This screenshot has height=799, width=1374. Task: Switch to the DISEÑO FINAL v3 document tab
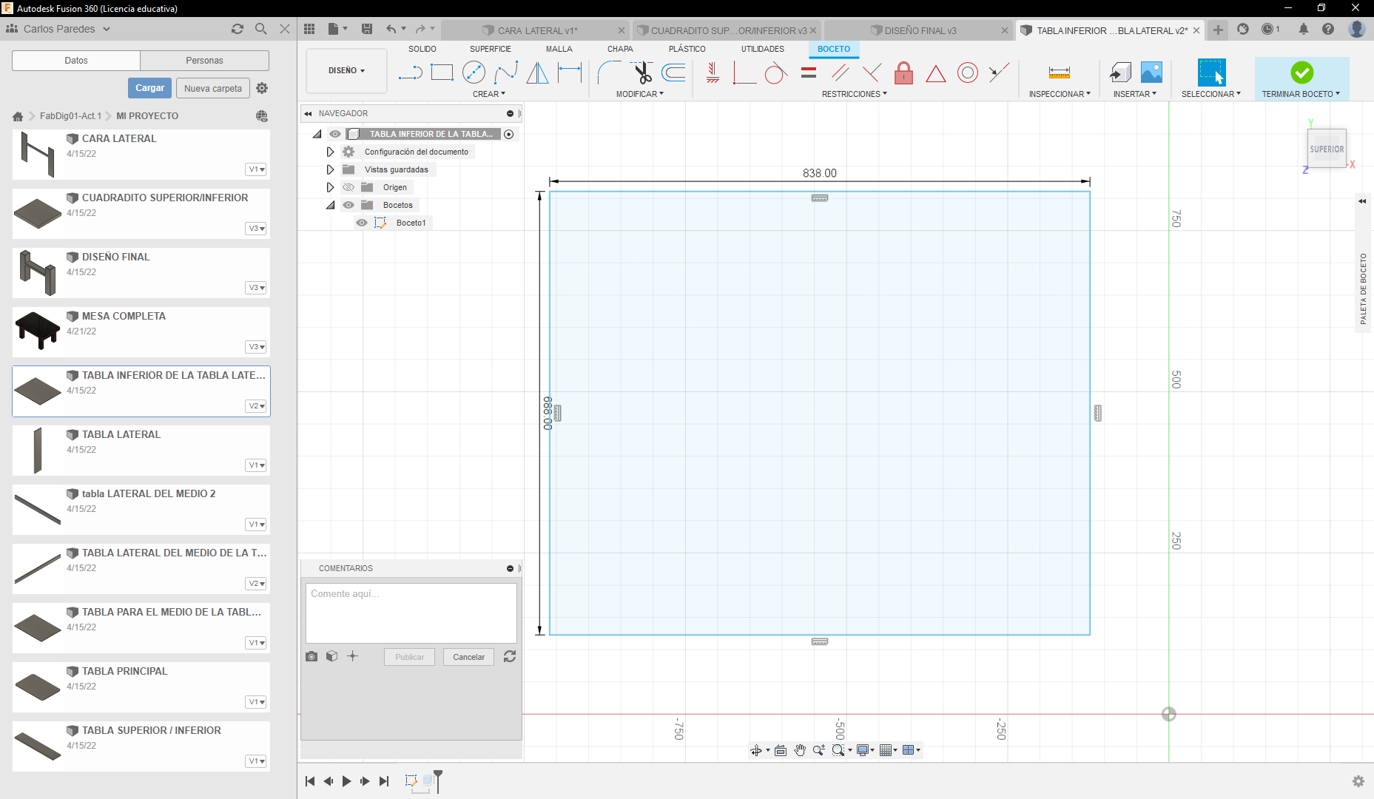(x=920, y=30)
